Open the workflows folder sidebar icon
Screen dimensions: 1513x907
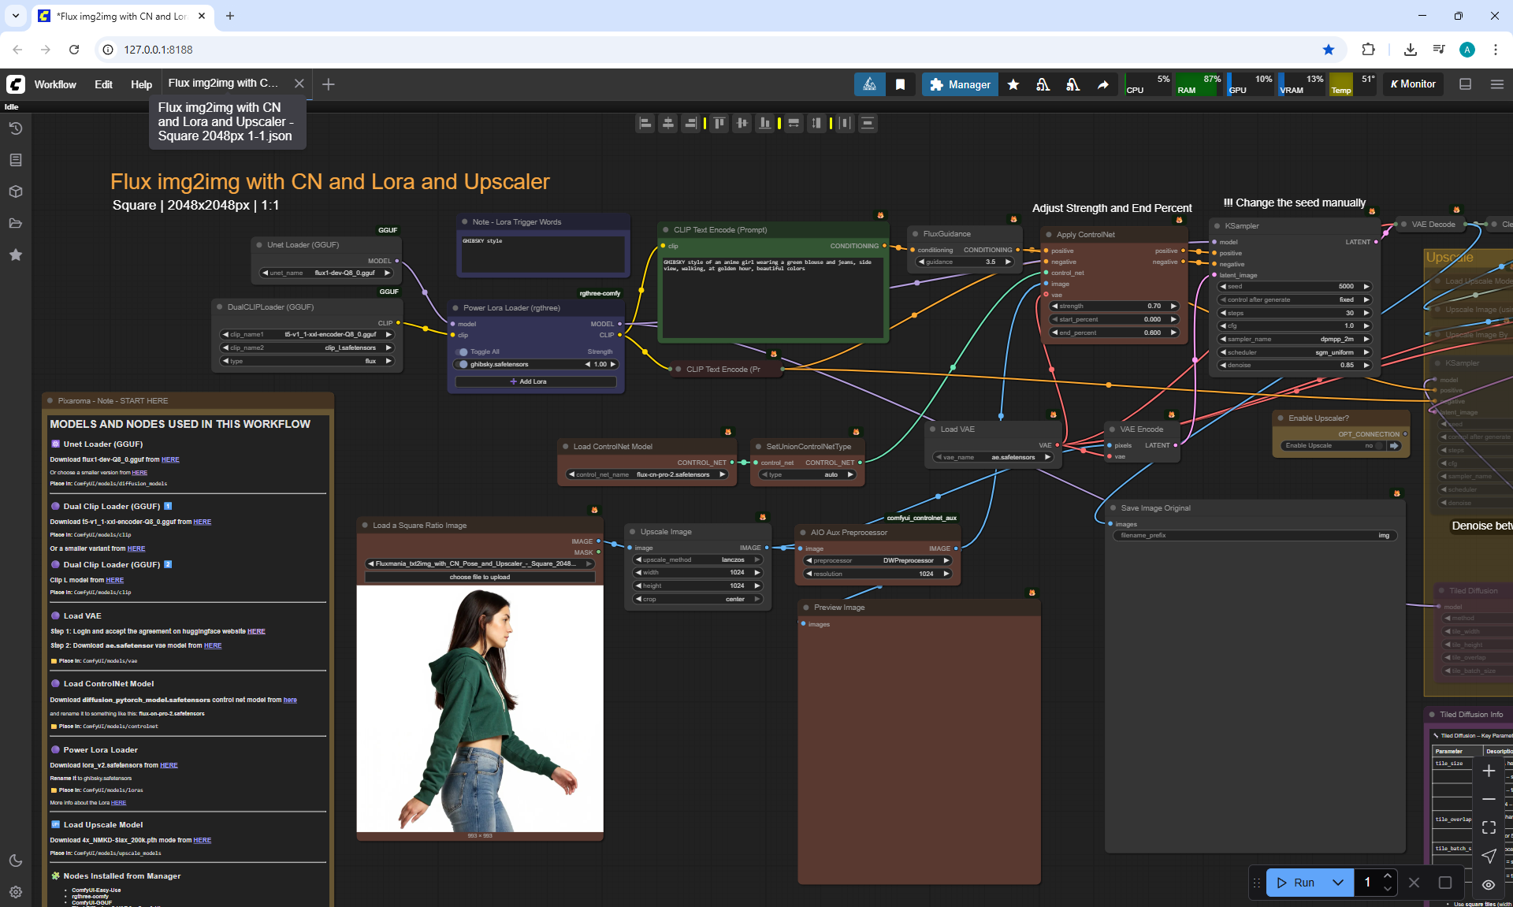tap(16, 223)
